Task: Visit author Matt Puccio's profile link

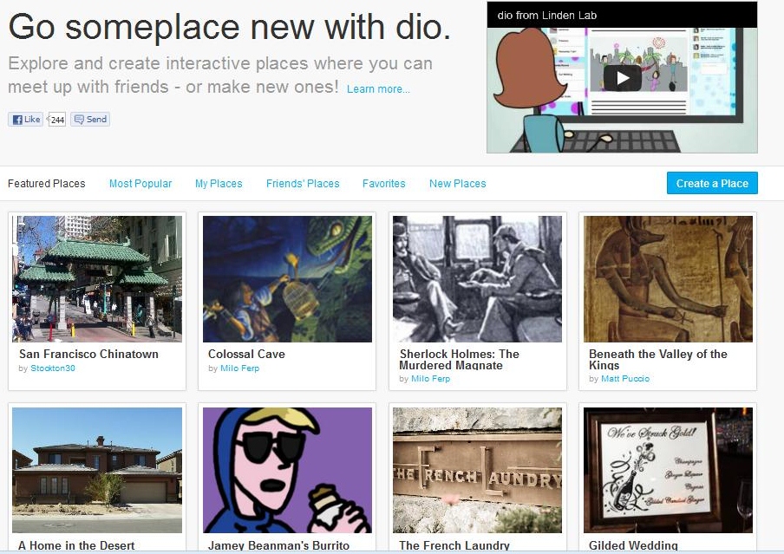Action: [625, 379]
